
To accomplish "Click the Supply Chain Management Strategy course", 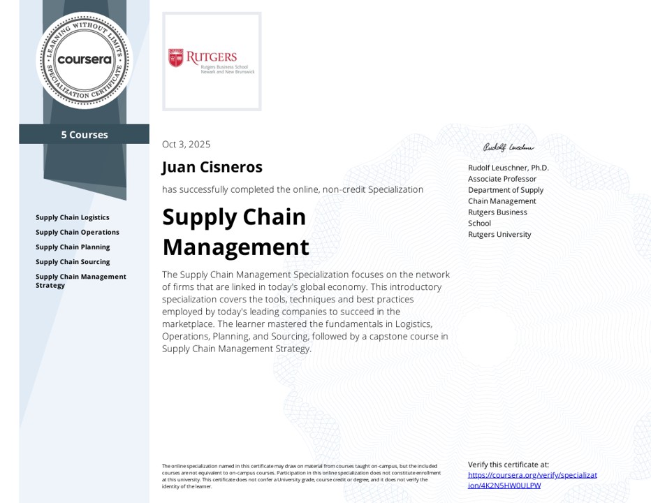I will coord(81,281).
